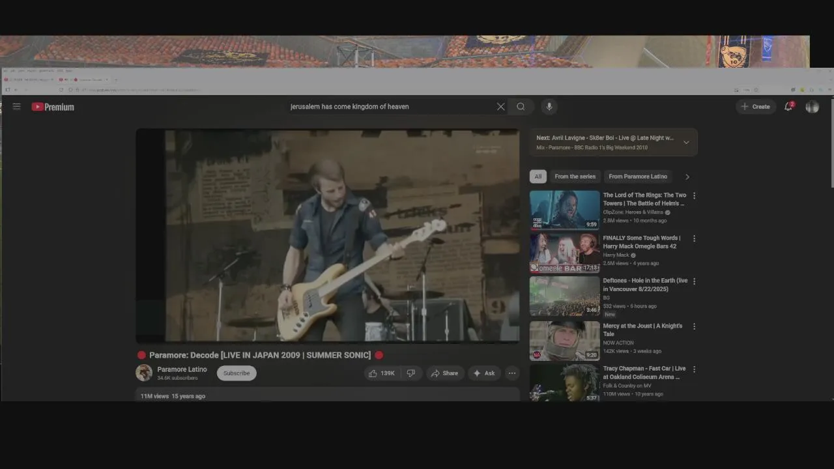Image resolution: width=834 pixels, height=469 pixels.
Task: Open Tracy Chapman Fast Car thumbnail
Action: point(564,382)
